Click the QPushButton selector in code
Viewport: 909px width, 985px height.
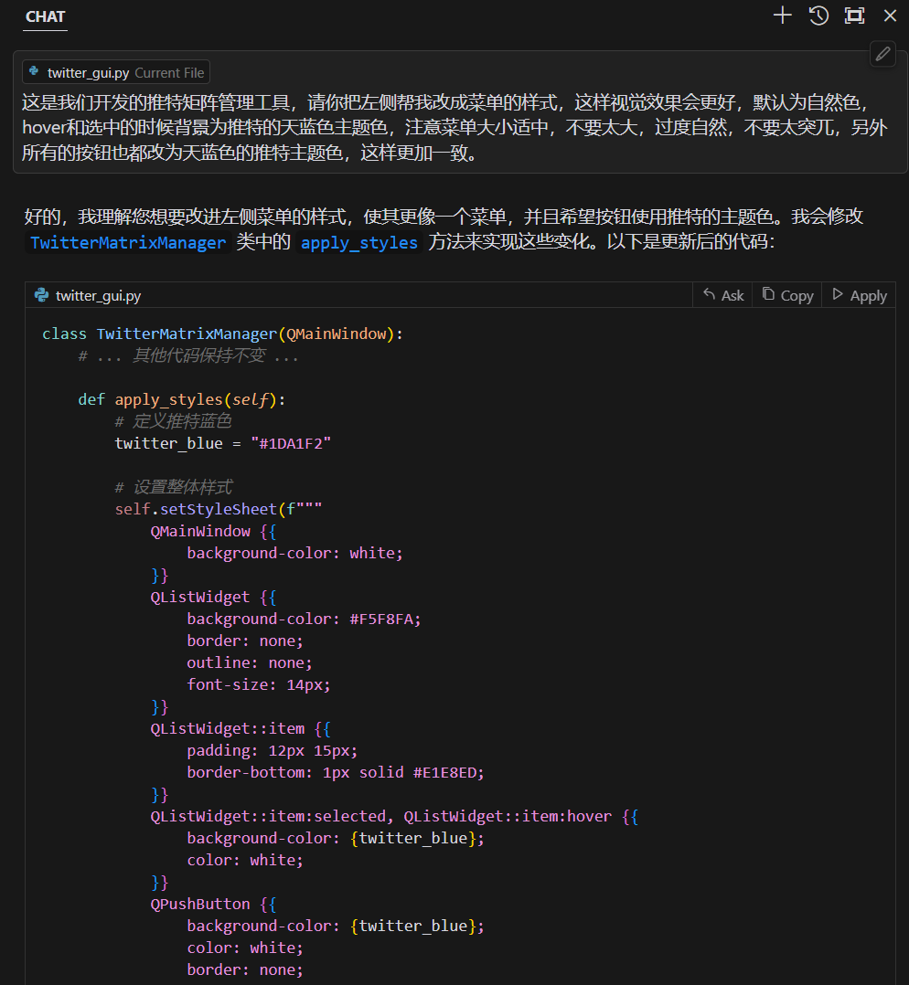tap(200, 904)
